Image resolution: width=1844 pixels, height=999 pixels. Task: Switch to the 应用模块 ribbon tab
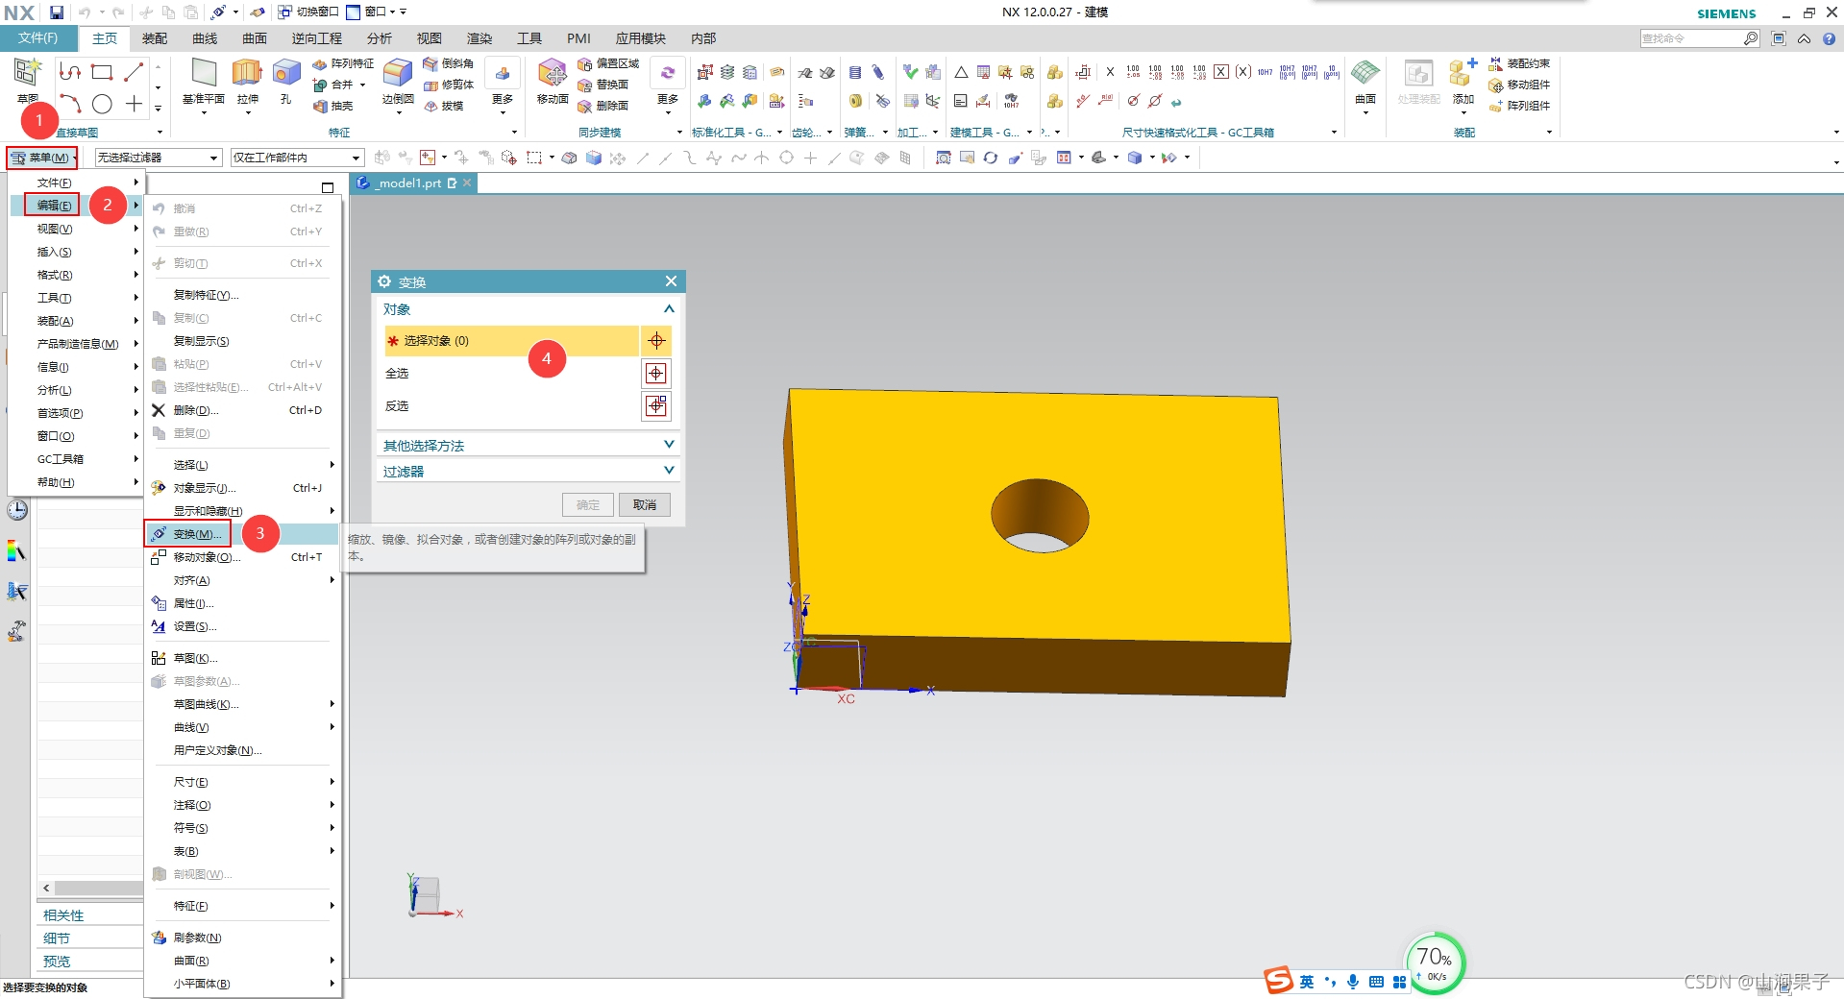click(641, 38)
